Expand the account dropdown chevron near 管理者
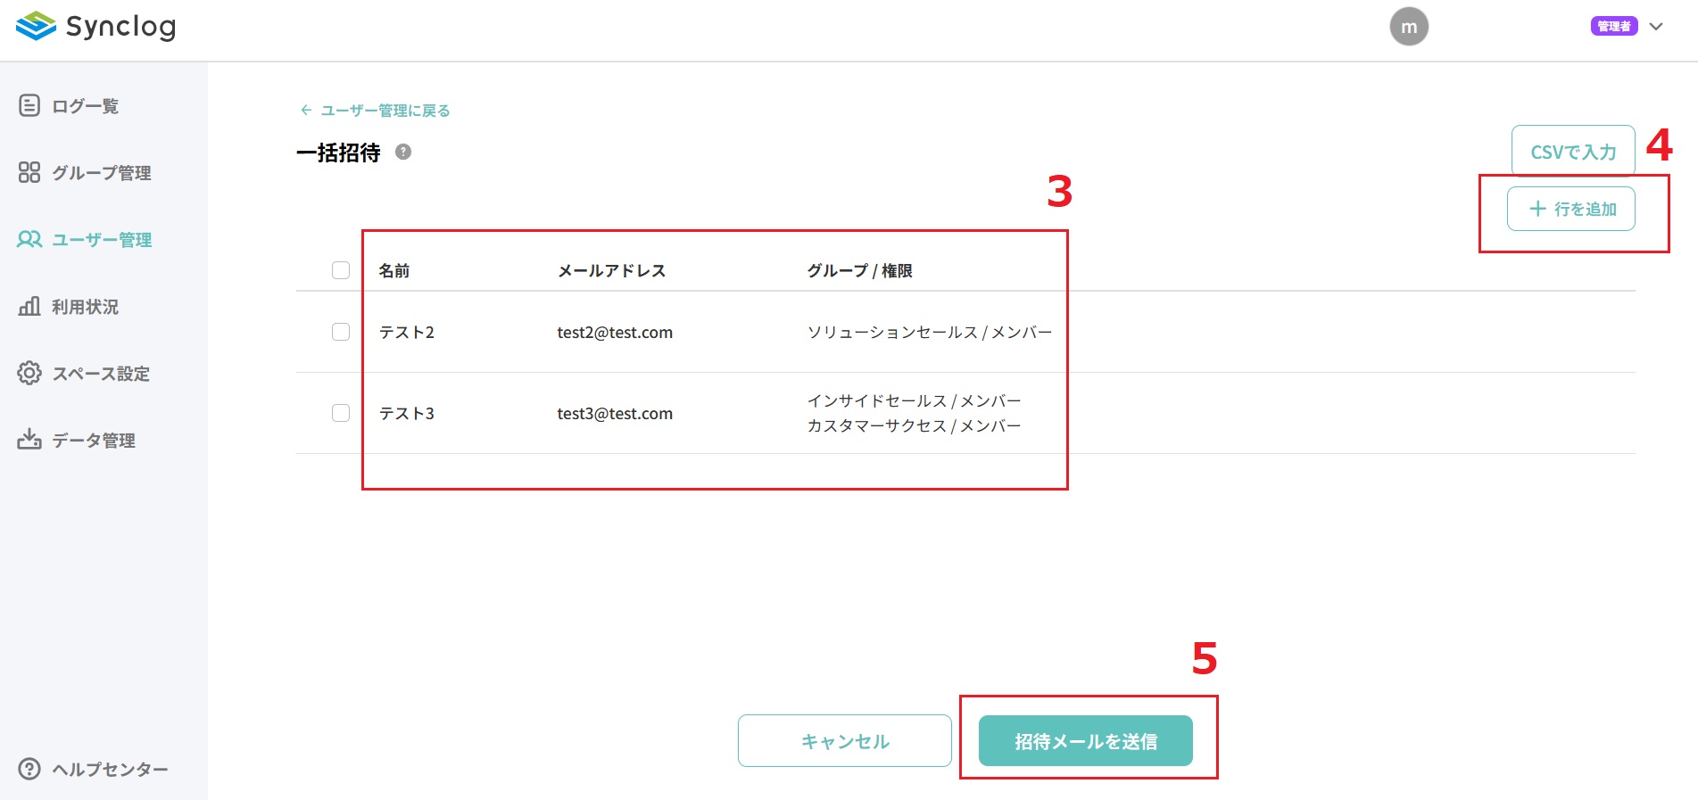Viewport: 1698px width, 800px height. (1656, 27)
